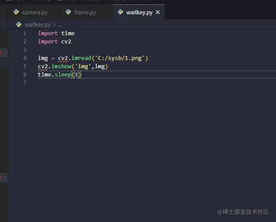Click the Python icon on camera.py tab

(x=16, y=12)
